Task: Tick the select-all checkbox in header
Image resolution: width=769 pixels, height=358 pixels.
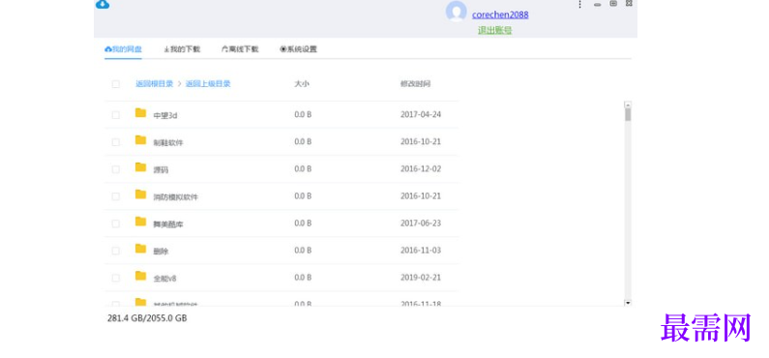Action: point(116,84)
